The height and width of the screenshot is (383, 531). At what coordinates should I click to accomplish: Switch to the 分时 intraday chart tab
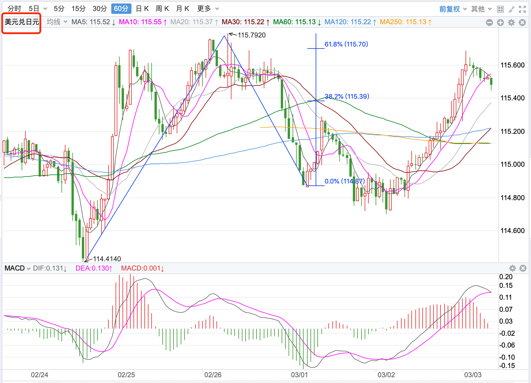click(x=14, y=9)
